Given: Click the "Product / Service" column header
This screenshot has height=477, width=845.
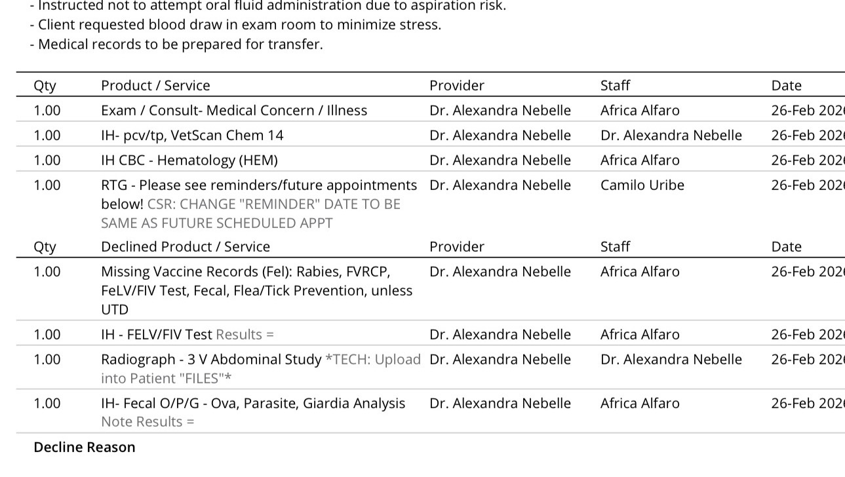Looking at the screenshot, I should (155, 86).
